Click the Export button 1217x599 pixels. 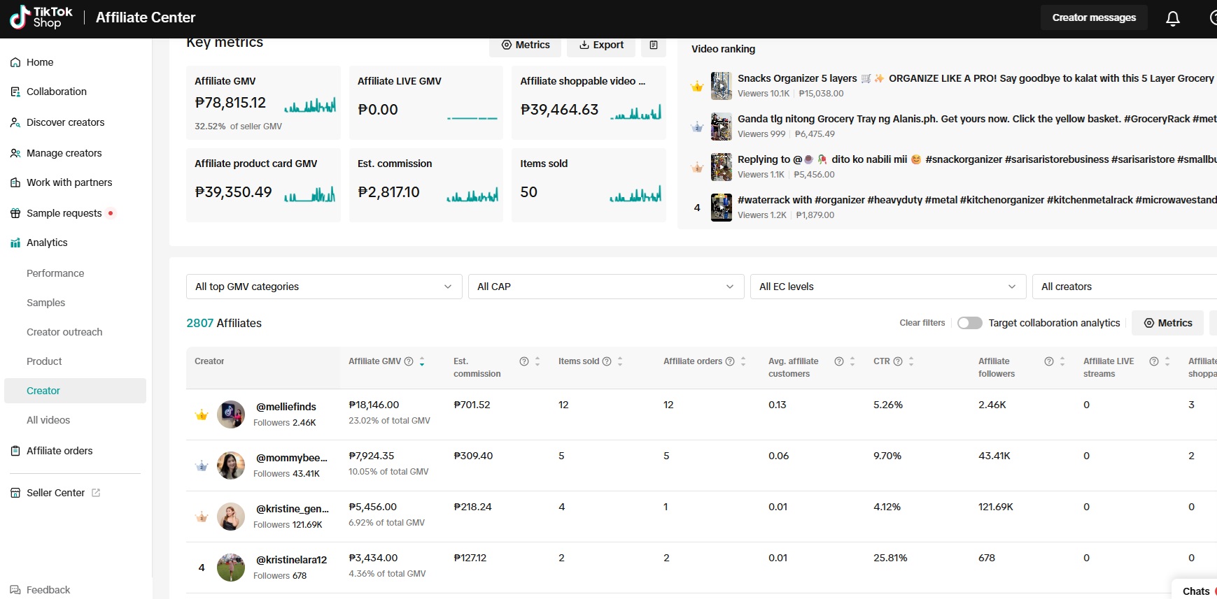[x=601, y=45]
